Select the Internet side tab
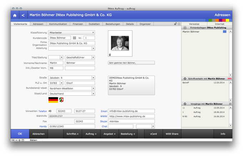 [x=220, y=24]
